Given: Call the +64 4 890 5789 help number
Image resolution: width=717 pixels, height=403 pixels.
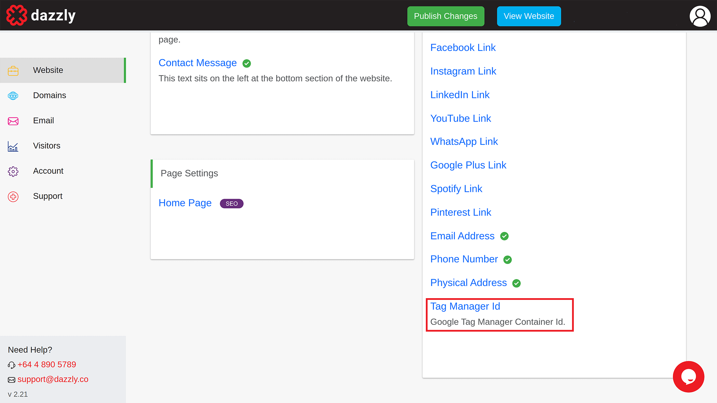Looking at the screenshot, I should 47,364.
